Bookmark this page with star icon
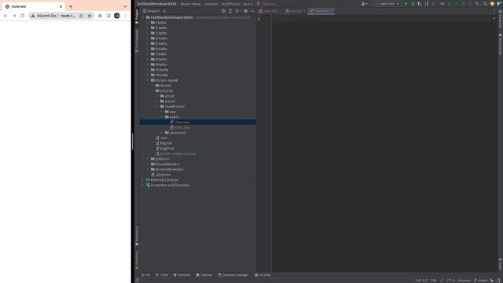The width and height of the screenshot is (503, 283). point(90,16)
